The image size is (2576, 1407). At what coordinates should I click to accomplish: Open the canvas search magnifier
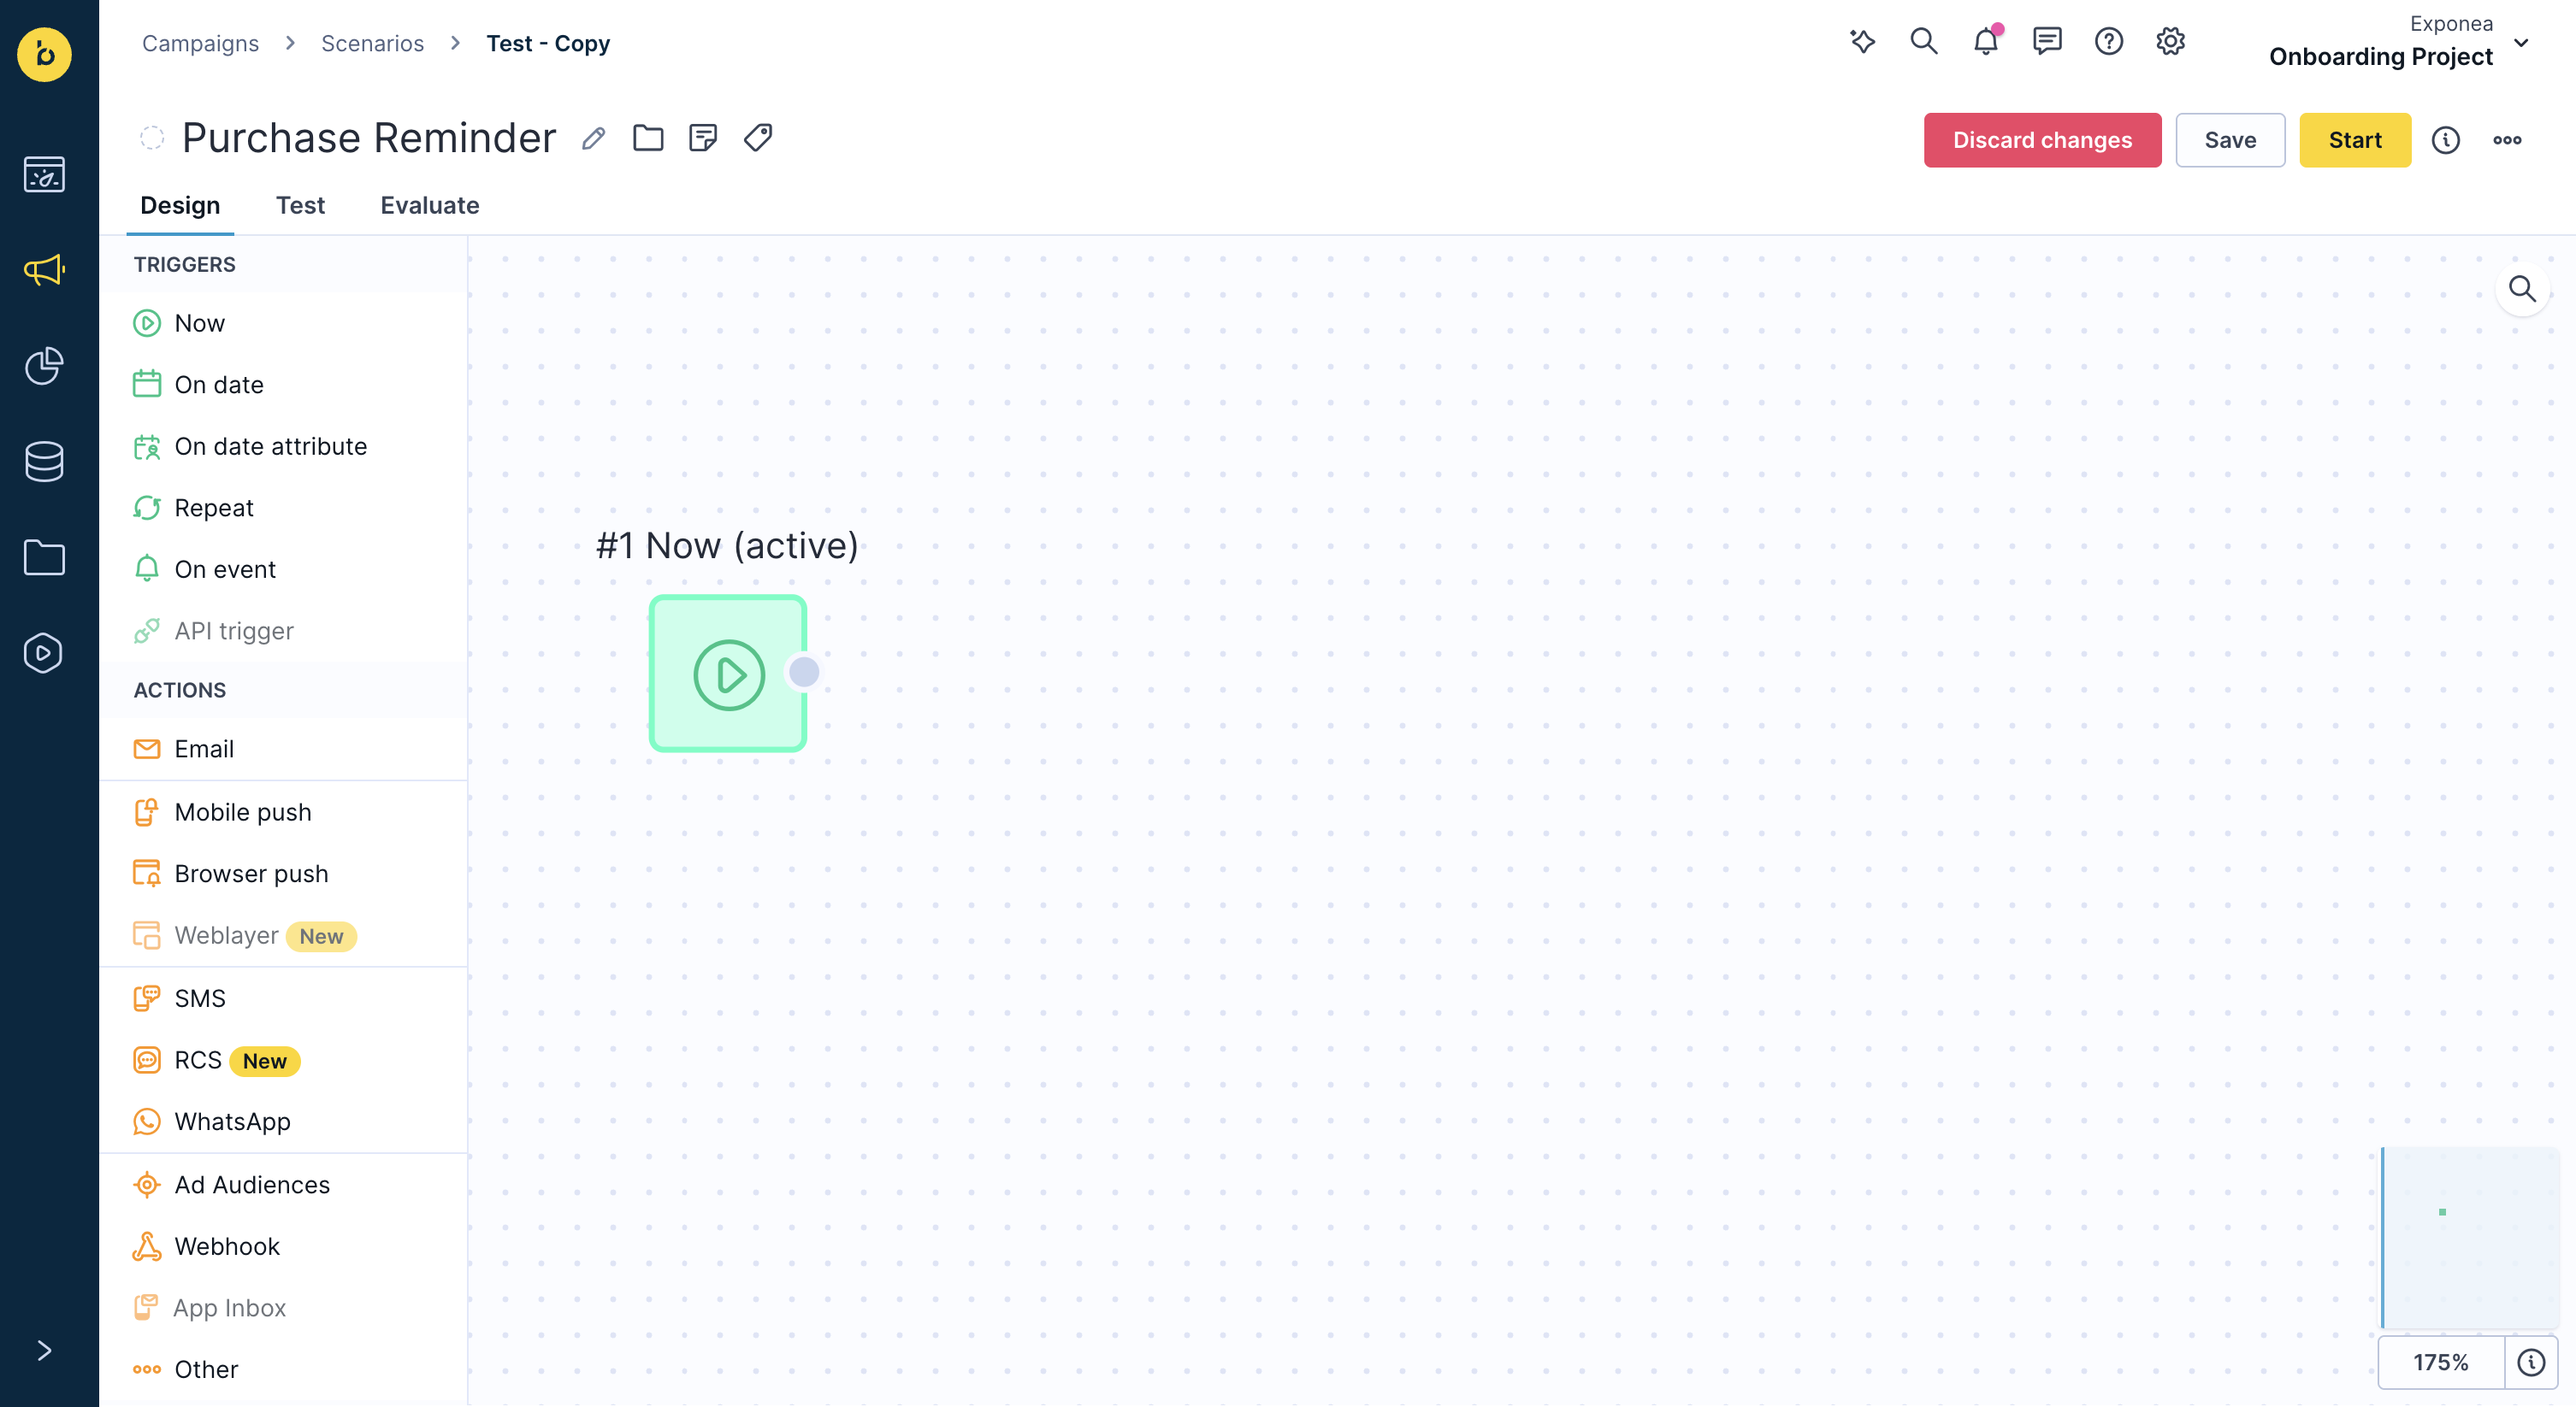click(x=2523, y=290)
